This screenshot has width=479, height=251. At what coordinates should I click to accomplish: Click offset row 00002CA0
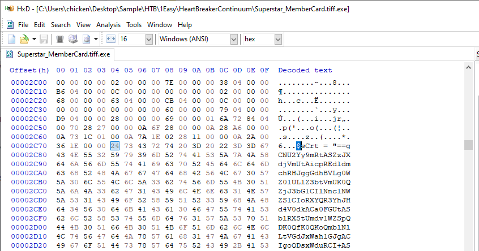[x=29, y=173]
